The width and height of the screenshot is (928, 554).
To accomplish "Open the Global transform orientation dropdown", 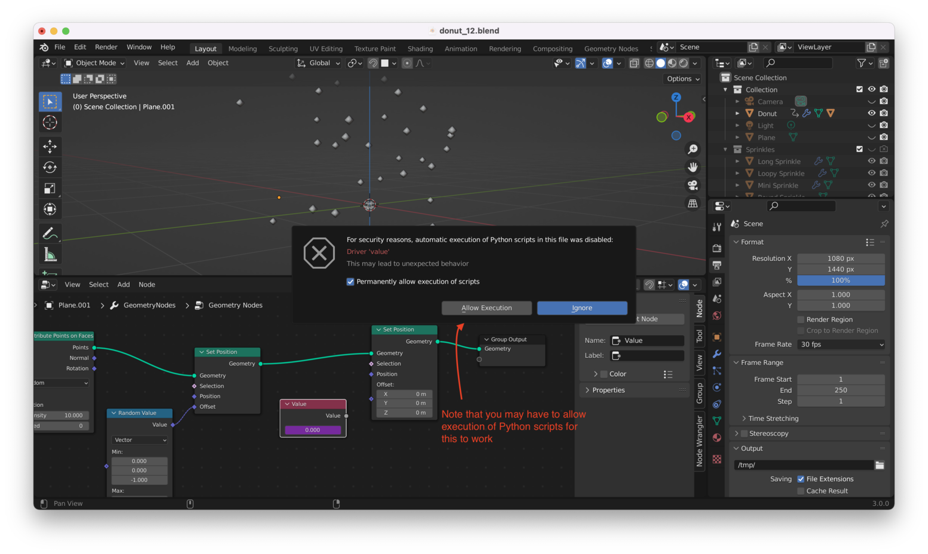I will coord(319,63).
